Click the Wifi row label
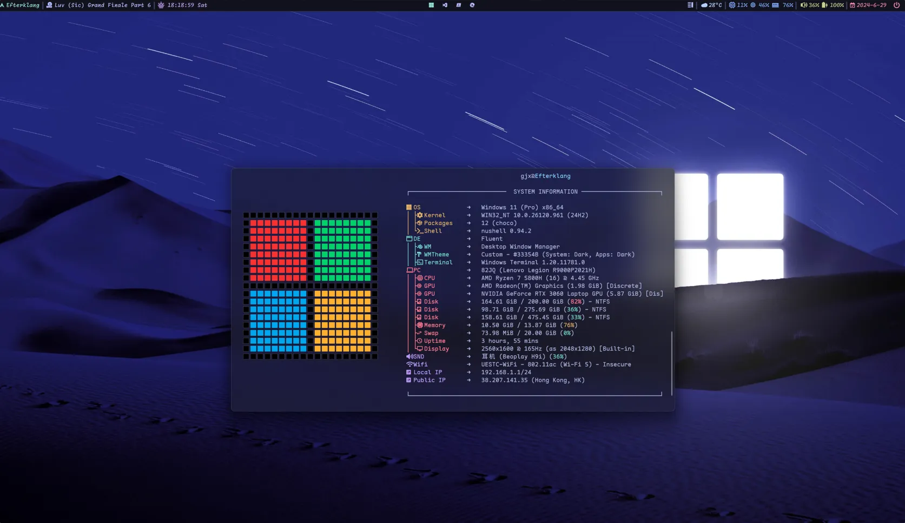This screenshot has height=523, width=905. pos(420,365)
